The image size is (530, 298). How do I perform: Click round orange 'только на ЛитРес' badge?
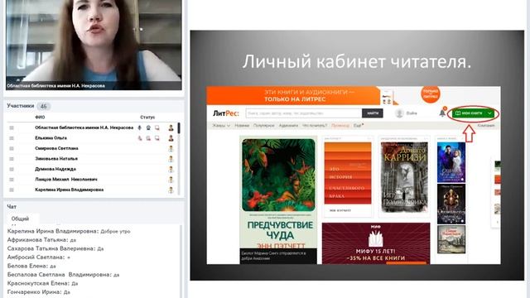(x=431, y=94)
